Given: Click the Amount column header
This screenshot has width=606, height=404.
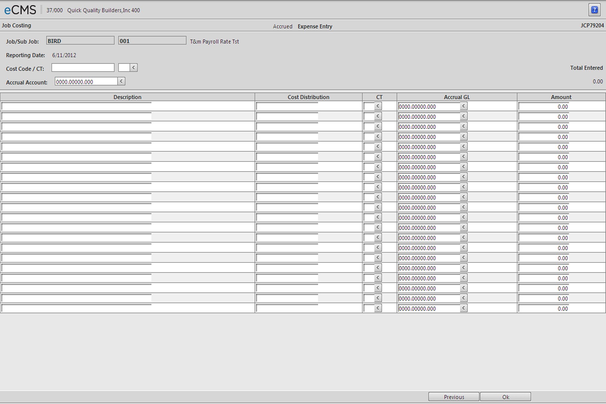Looking at the screenshot, I should (561, 97).
